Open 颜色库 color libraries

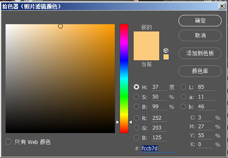point(200,71)
